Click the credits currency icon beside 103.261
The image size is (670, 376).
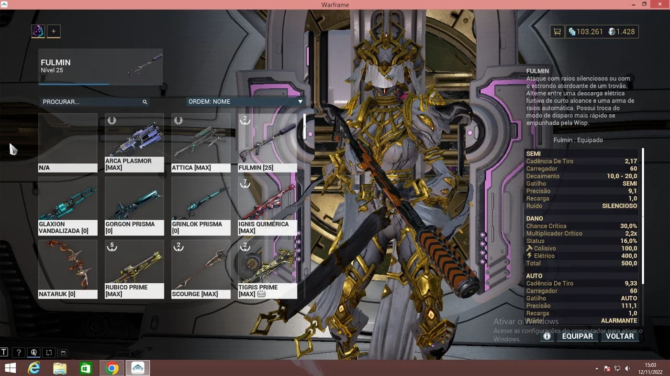[x=571, y=32]
